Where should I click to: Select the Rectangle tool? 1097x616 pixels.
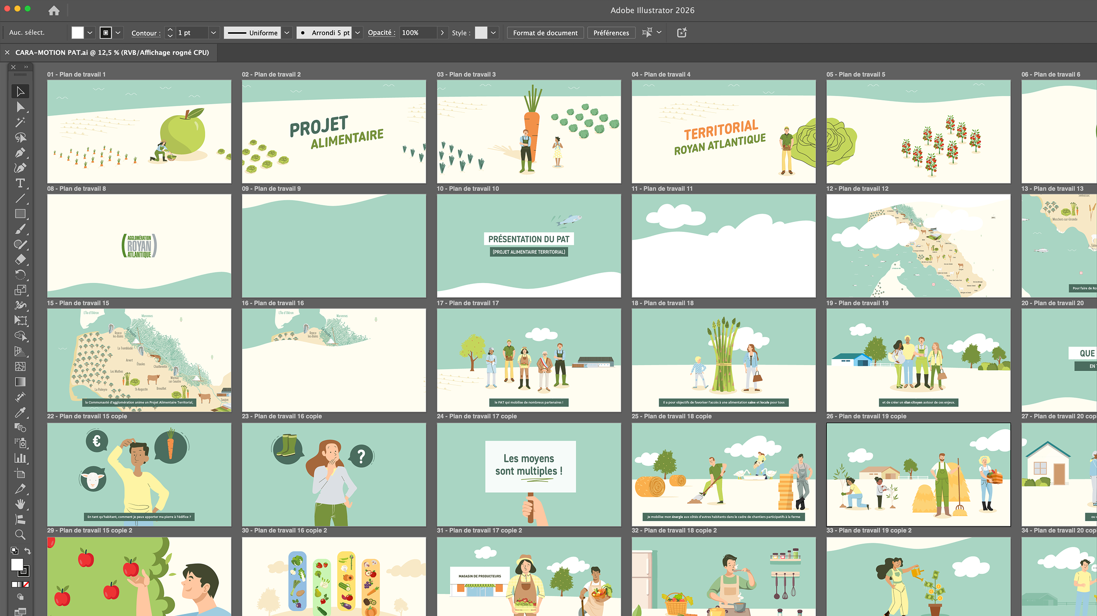pyautogui.click(x=20, y=214)
